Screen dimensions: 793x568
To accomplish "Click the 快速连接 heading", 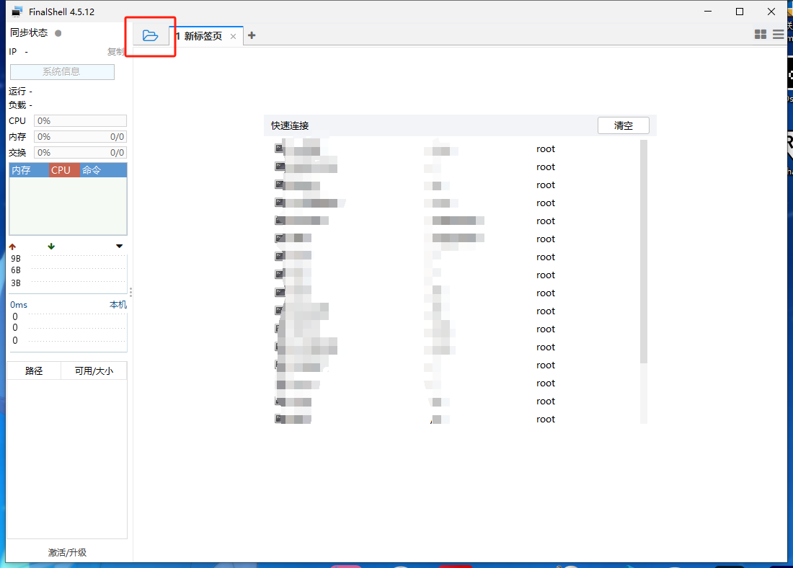I will tap(290, 125).
